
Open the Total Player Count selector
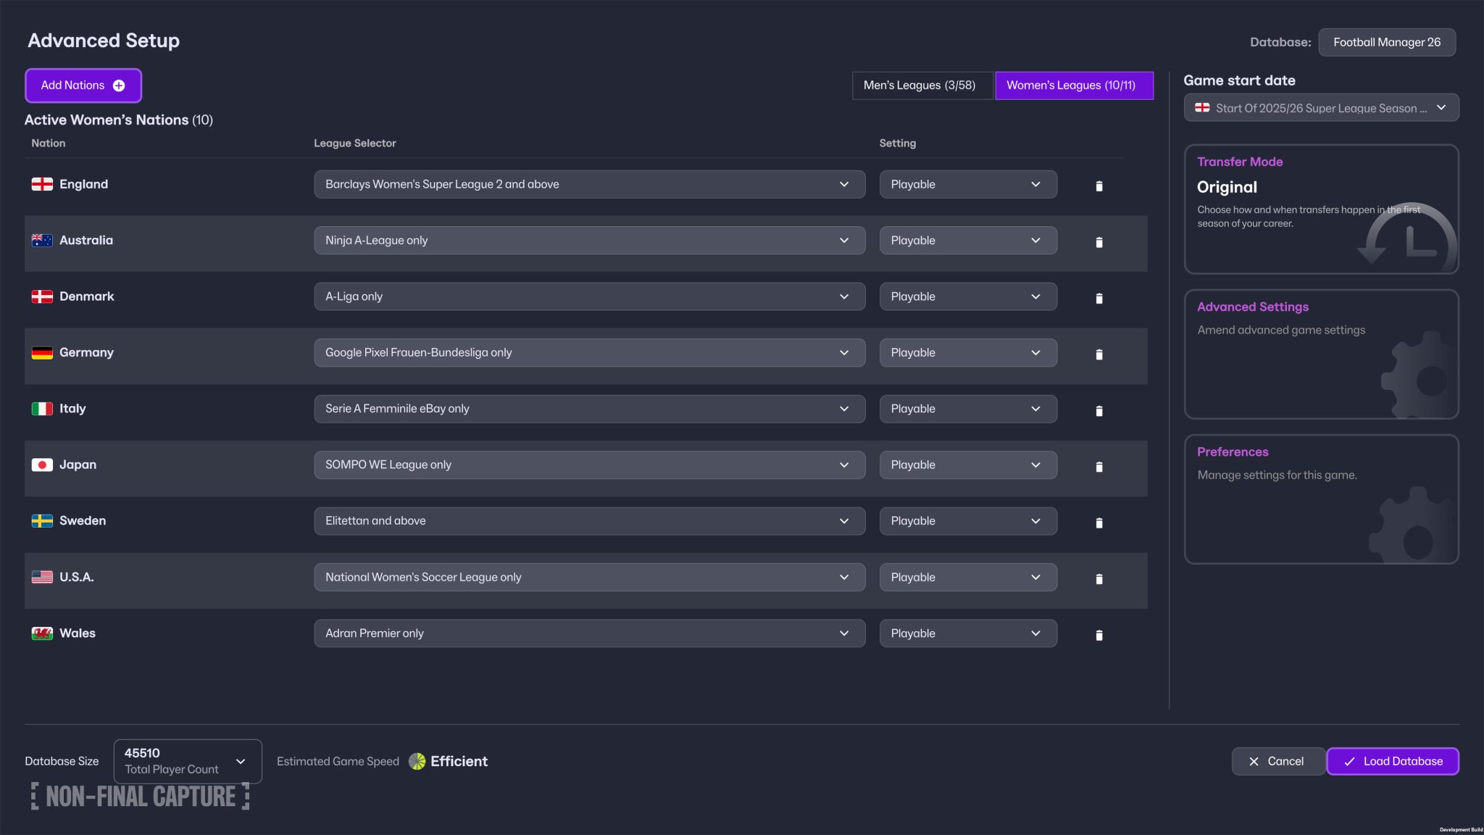coord(187,761)
